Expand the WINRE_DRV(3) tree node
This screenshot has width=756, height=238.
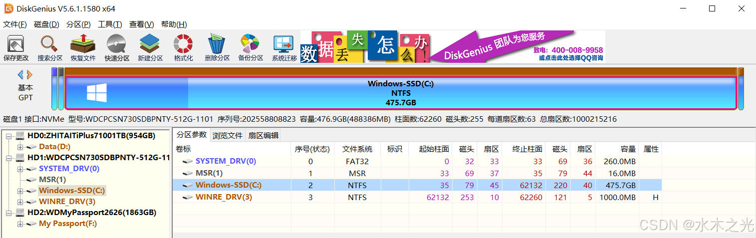[20, 202]
